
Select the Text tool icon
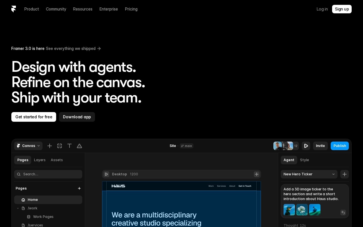(x=69, y=146)
